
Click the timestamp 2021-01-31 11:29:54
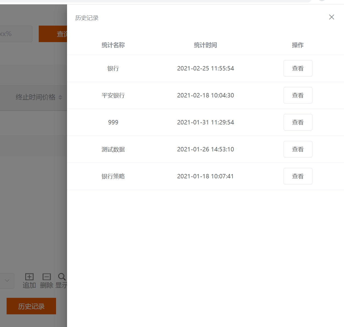pos(205,122)
